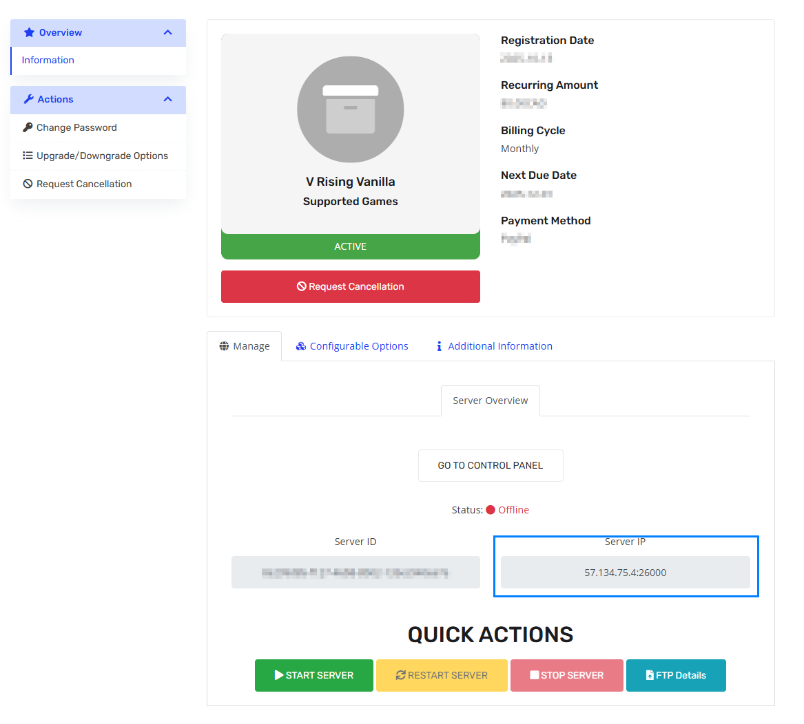Click the ban icon beside sidebar Request Cancellation
804x724 pixels.
click(x=28, y=184)
